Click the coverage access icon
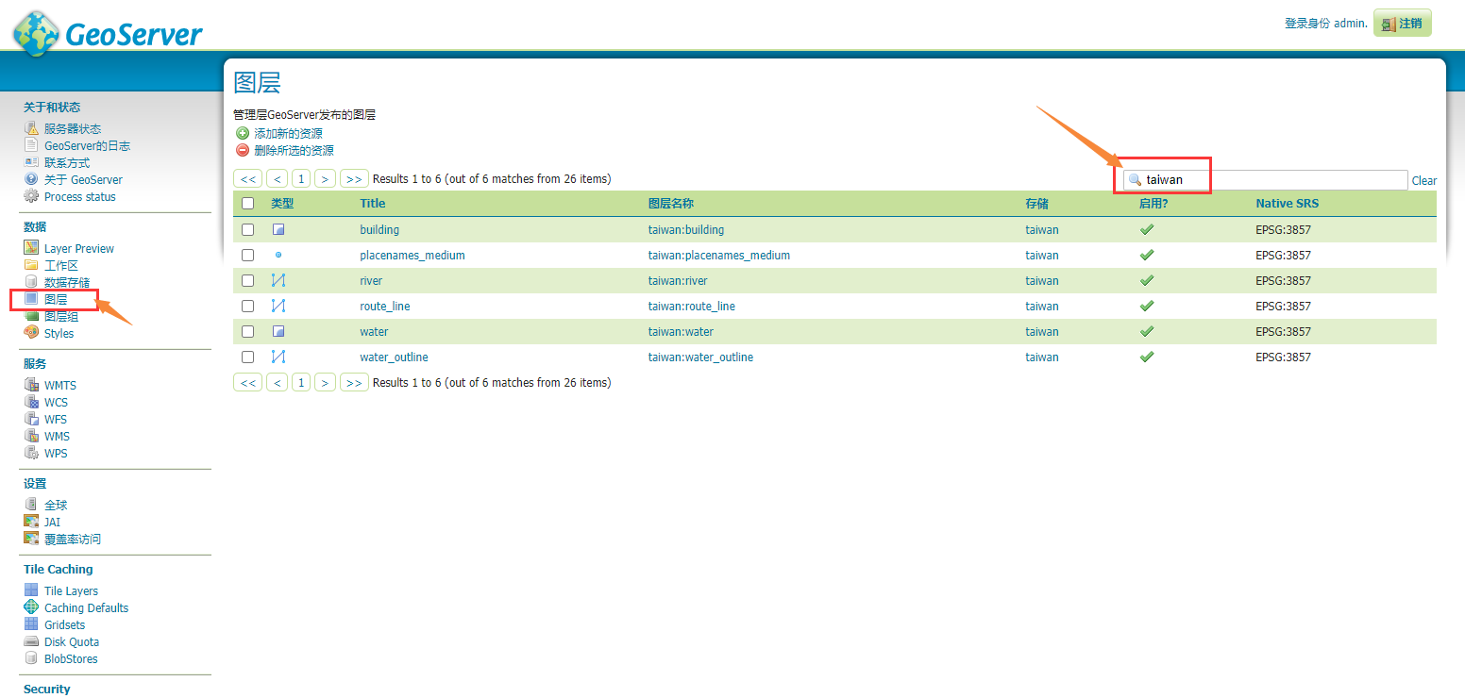The width and height of the screenshot is (1465, 698). click(31, 539)
